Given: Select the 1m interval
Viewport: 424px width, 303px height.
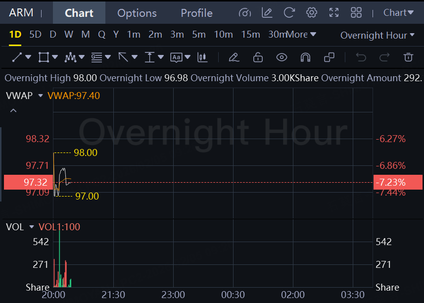Looking at the screenshot, I should 134,35.
